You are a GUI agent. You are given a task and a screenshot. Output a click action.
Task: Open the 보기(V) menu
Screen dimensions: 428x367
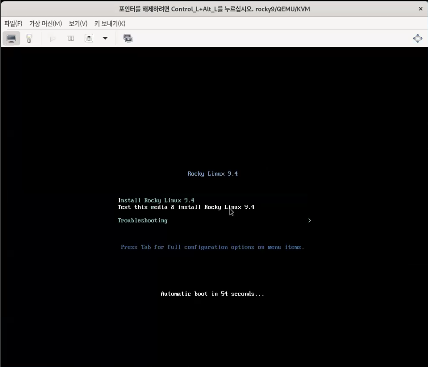78,24
